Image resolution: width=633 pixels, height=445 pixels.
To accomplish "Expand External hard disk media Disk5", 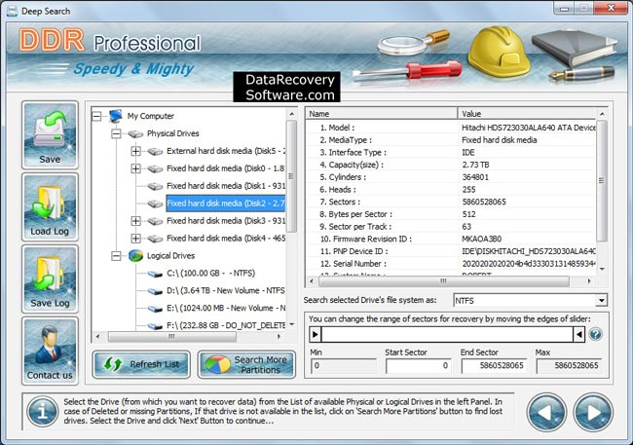I will pos(136,151).
